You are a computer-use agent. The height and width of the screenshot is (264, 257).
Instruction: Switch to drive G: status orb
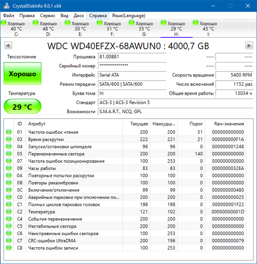point(131,23)
